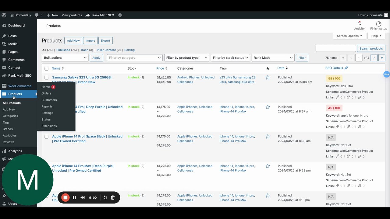
Task: Apply the selected bulk action
Action: (96, 58)
